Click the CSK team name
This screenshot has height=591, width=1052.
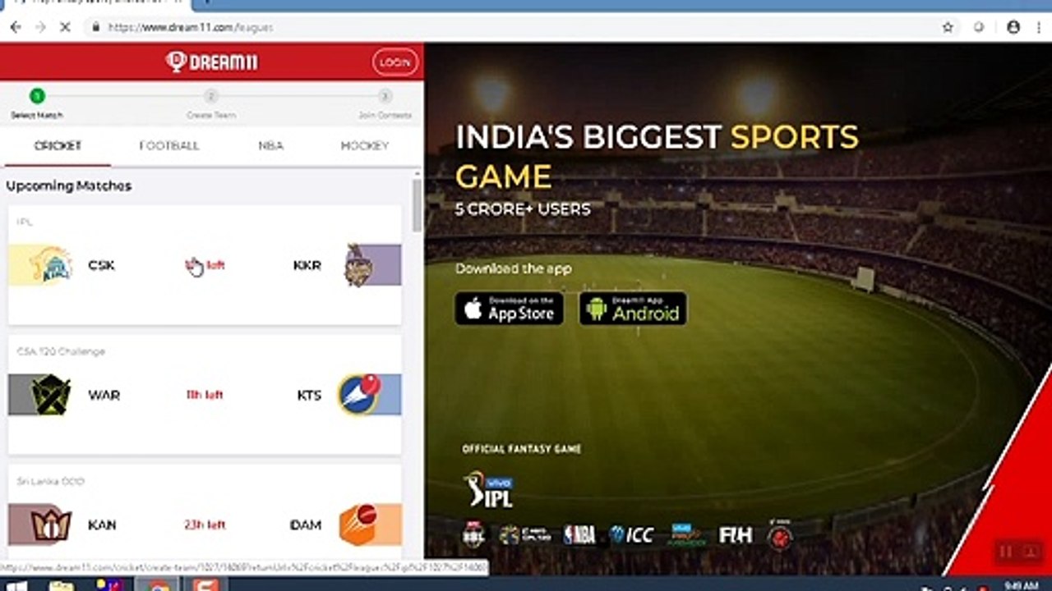pos(101,265)
